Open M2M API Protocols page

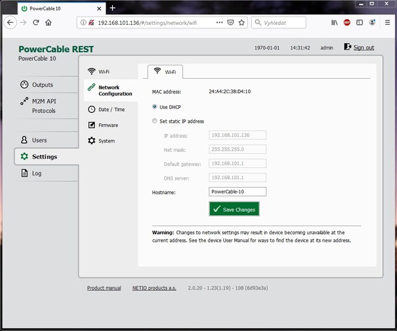(x=43, y=106)
